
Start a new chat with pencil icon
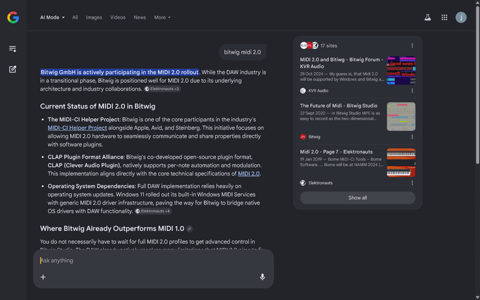pyautogui.click(x=13, y=69)
